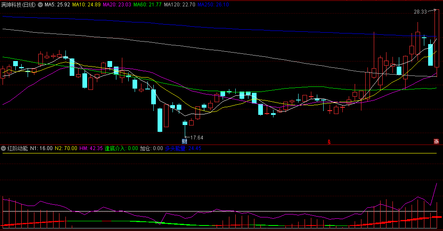The height and width of the screenshot is (231, 443).
Task: Select the MA10: 24.89 label
Action: point(87,5)
